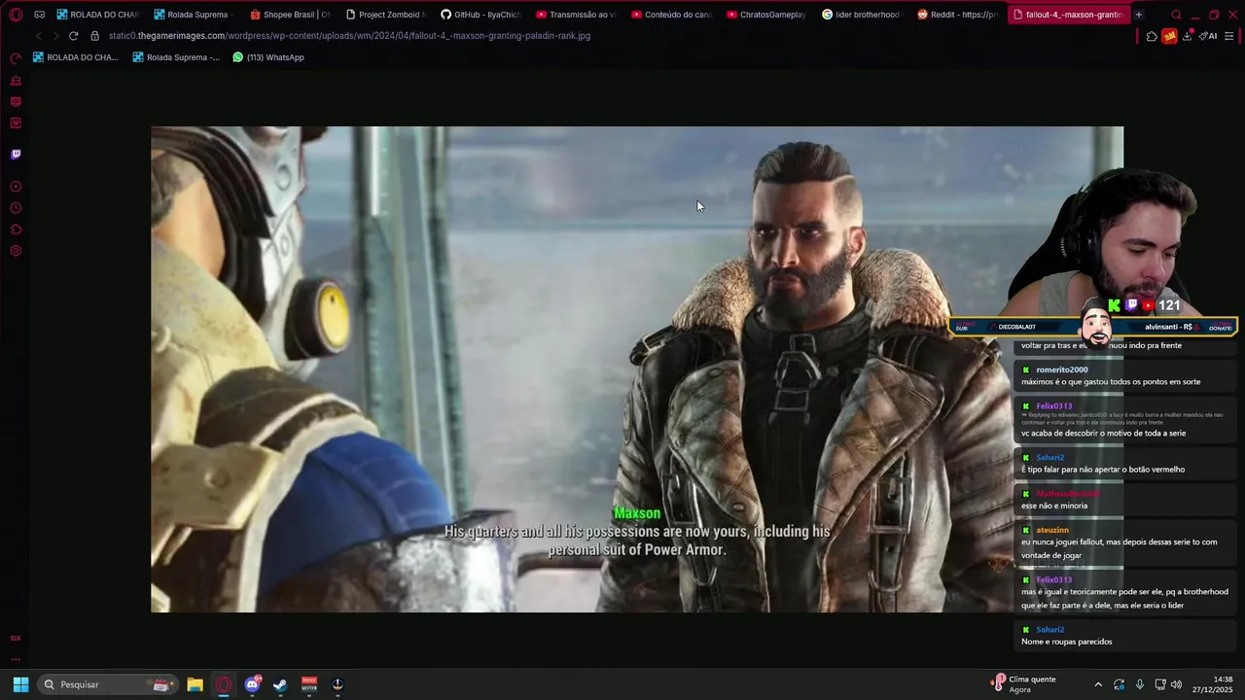Image resolution: width=1245 pixels, height=700 pixels.
Task: Switch to the Rolada Suprema tab
Action: point(194,15)
